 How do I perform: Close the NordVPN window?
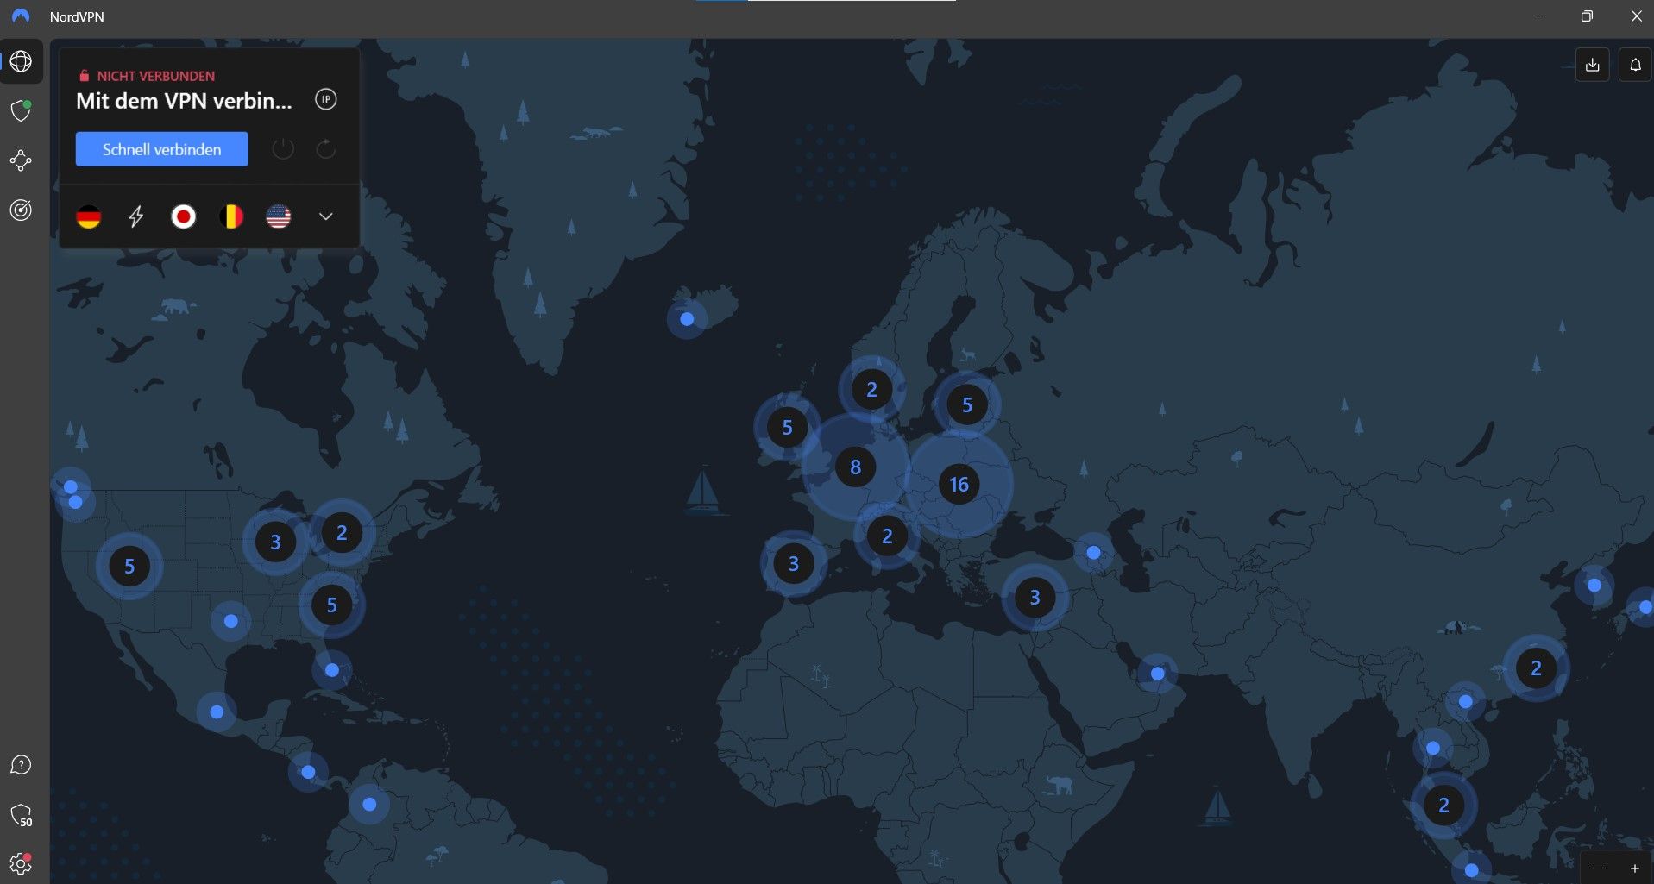point(1636,16)
